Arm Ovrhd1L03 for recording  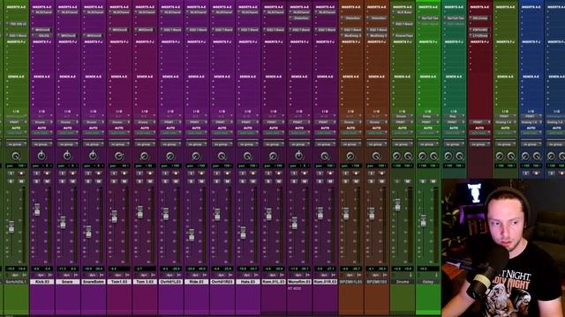click(x=176, y=173)
